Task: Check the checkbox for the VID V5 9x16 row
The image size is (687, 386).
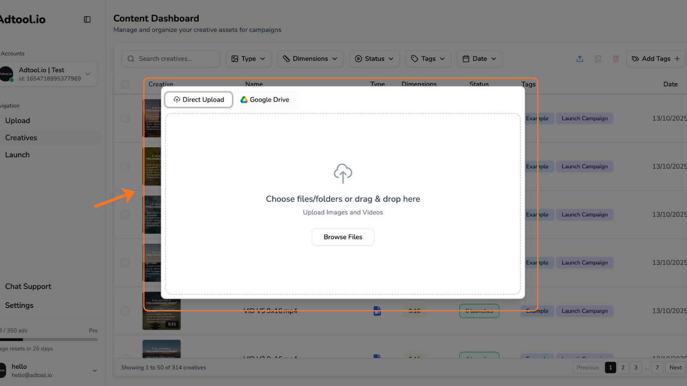Action: 125,311
